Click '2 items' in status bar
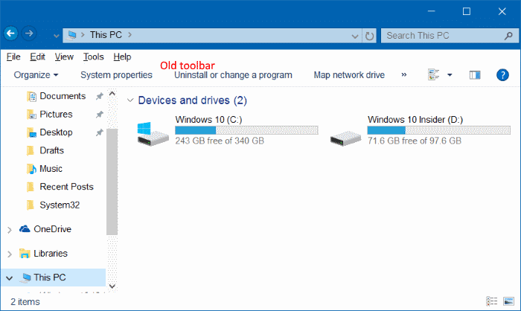The image size is (521, 311). coord(25,301)
